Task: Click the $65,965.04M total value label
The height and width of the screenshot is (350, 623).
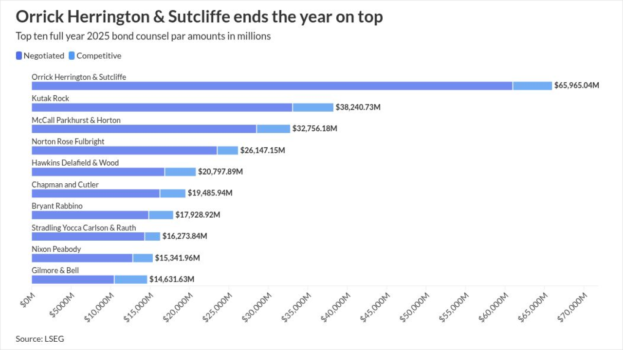Action: point(577,86)
